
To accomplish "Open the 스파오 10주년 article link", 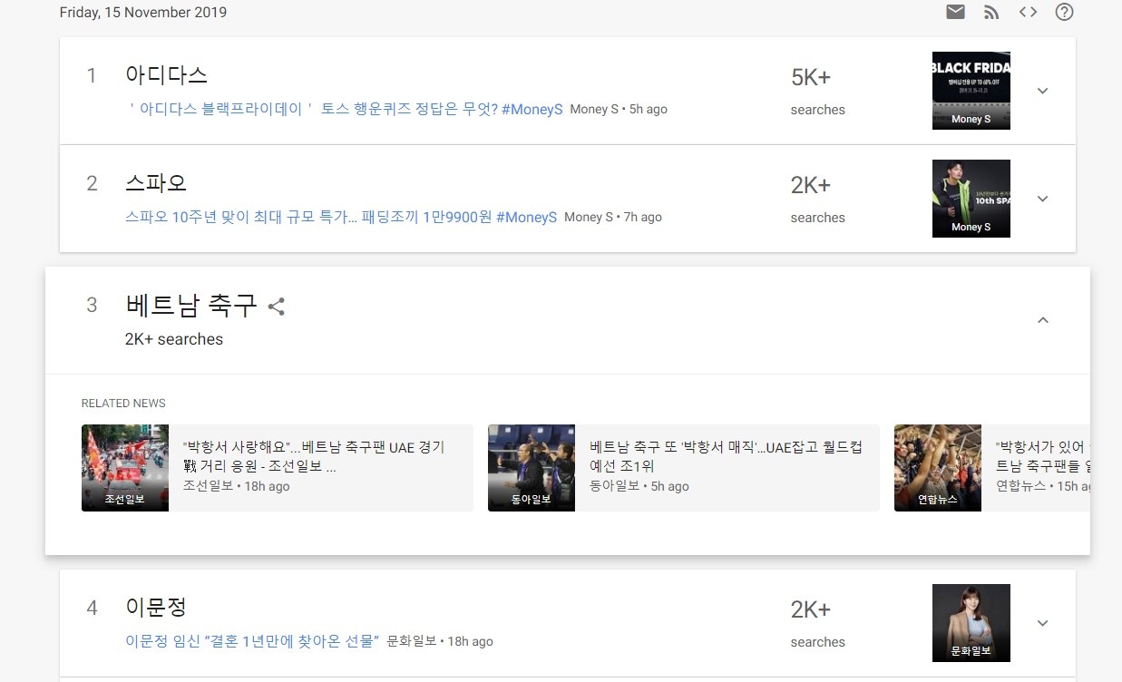I will click(340, 218).
